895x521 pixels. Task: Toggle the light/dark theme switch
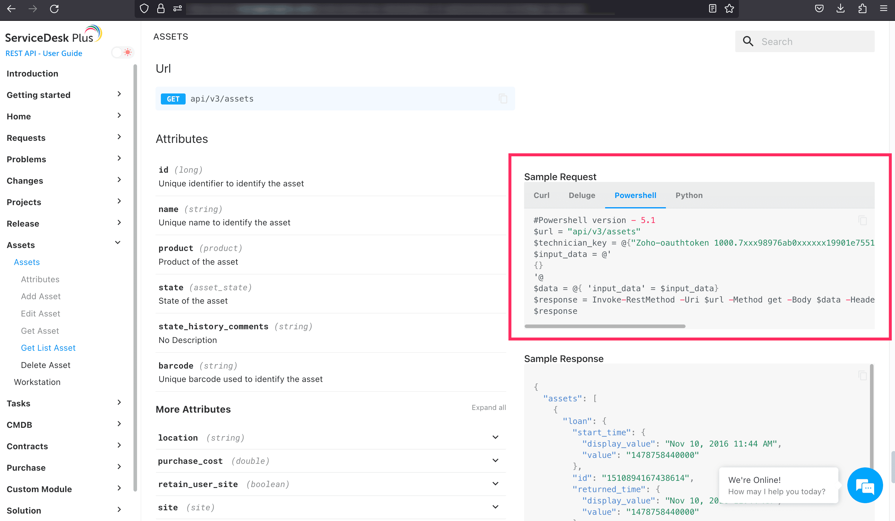pos(122,52)
